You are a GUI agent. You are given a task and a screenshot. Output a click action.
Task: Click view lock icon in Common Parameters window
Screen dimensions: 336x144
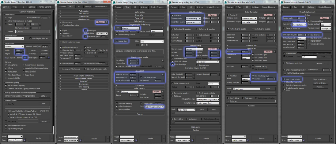[24, 140]
